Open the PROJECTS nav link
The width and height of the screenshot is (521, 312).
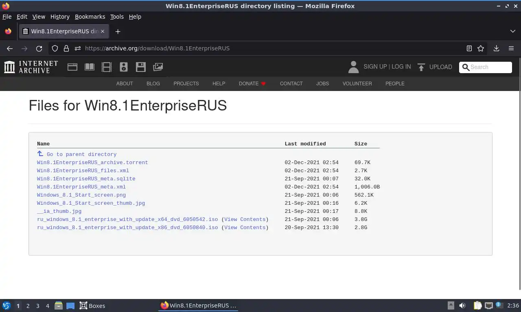(186, 84)
